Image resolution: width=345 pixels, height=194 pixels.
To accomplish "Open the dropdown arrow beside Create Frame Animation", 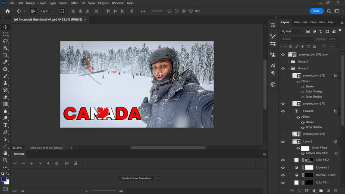I will (158, 178).
